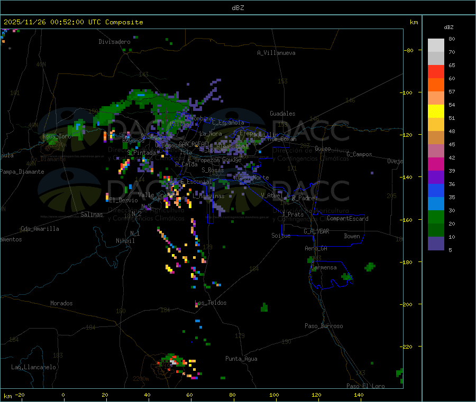Click the 'Cda_Amarilla' map label
The image size is (476, 402).
40,229
